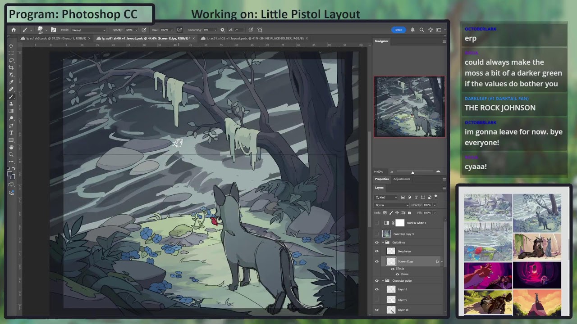Open the Properties tab

point(381,179)
